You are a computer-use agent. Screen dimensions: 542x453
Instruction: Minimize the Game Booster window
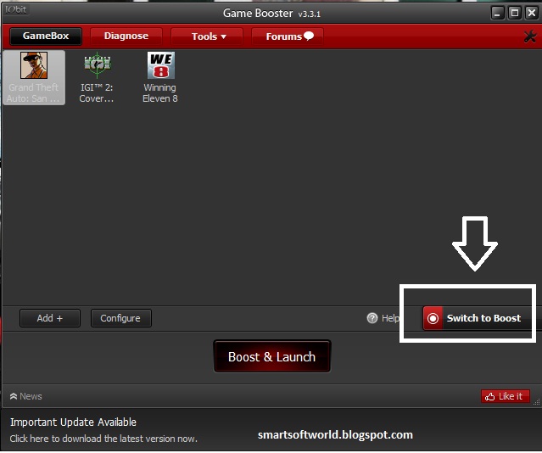point(497,14)
